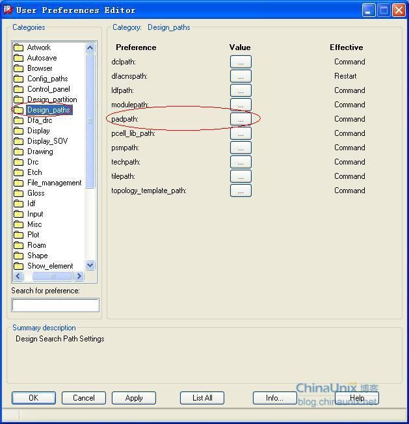Open value editor for dfacnspath
This screenshot has height=424, width=409.
241,76
